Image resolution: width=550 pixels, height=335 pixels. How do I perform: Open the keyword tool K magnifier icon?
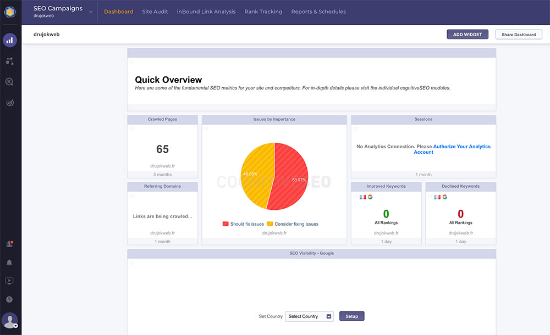point(9,82)
